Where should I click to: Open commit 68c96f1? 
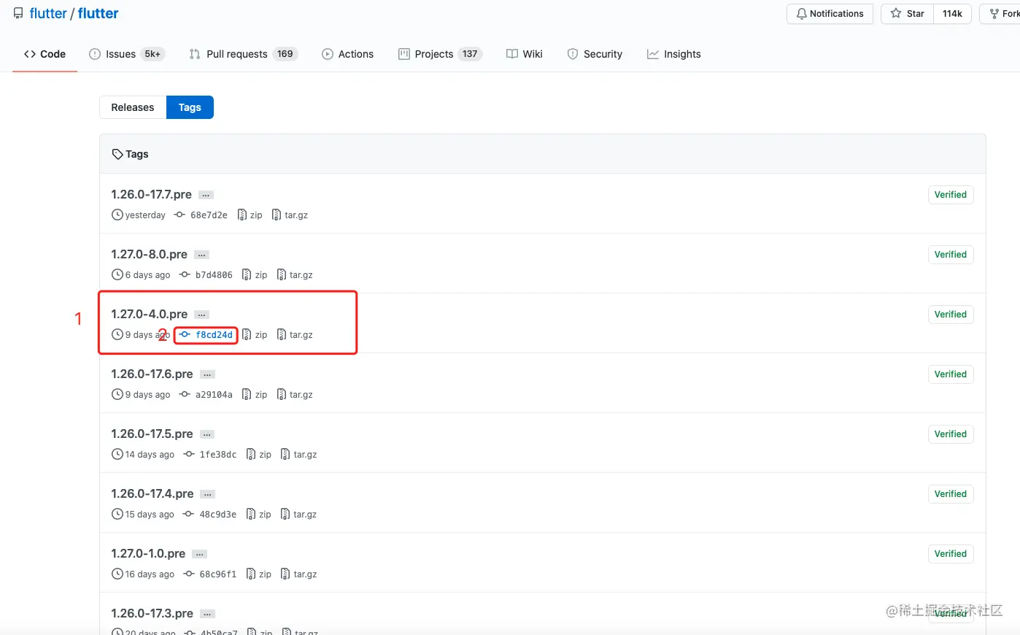click(x=210, y=574)
